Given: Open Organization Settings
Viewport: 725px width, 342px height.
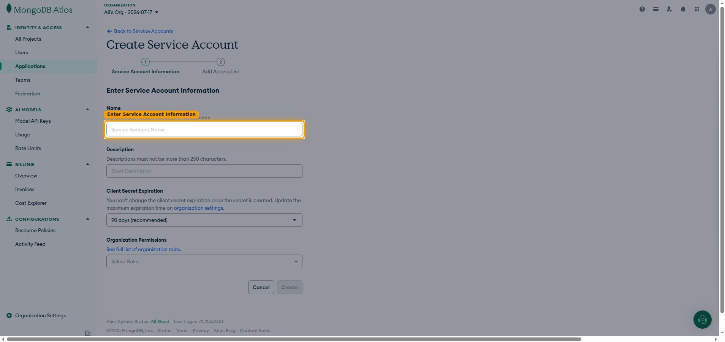Looking at the screenshot, I should [41, 315].
